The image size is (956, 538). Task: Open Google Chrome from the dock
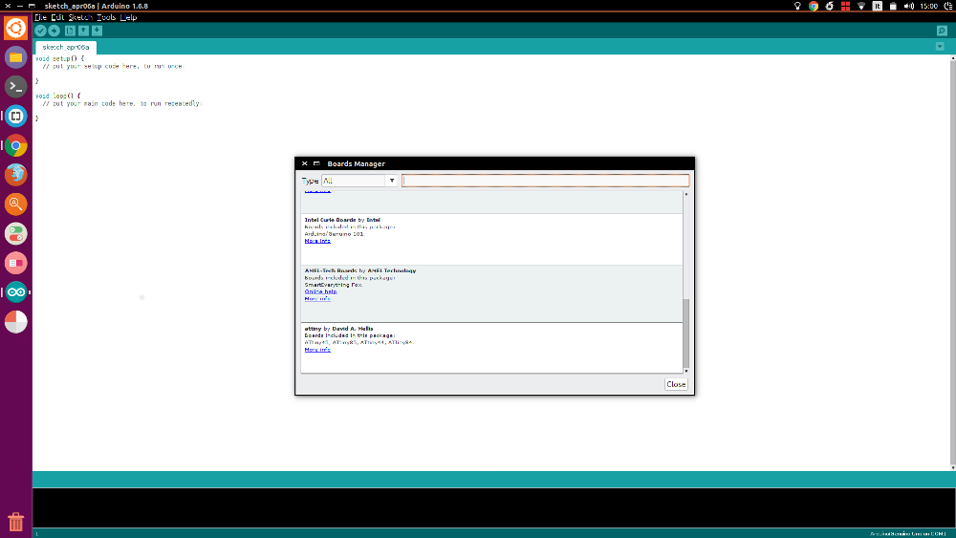(16, 145)
